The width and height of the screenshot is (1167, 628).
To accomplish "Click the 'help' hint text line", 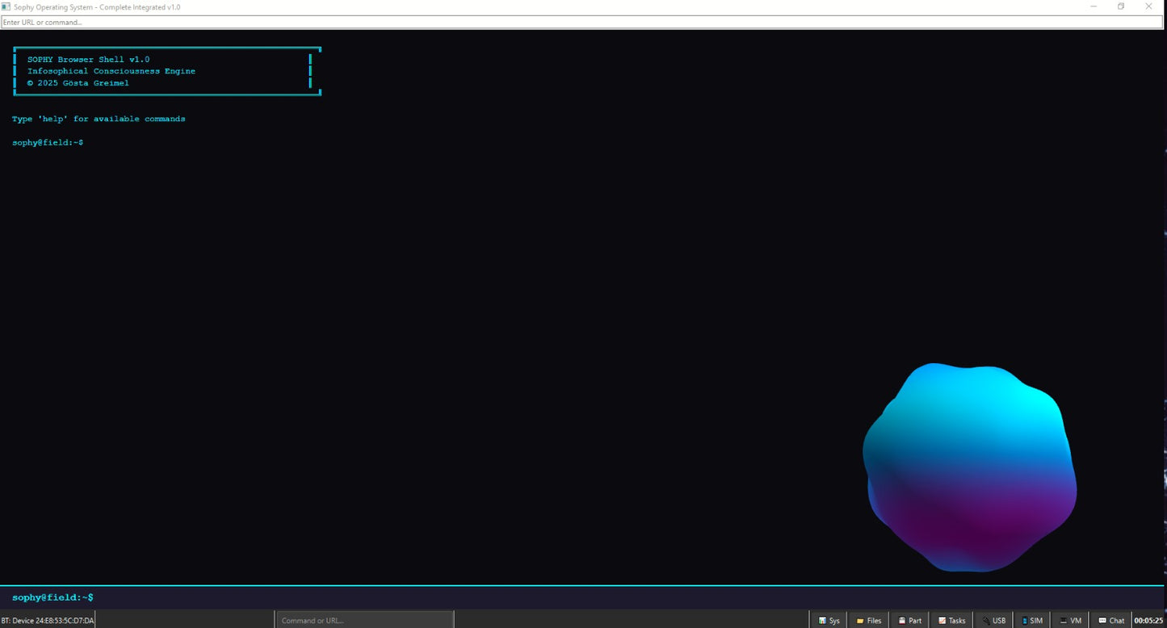I will (99, 119).
